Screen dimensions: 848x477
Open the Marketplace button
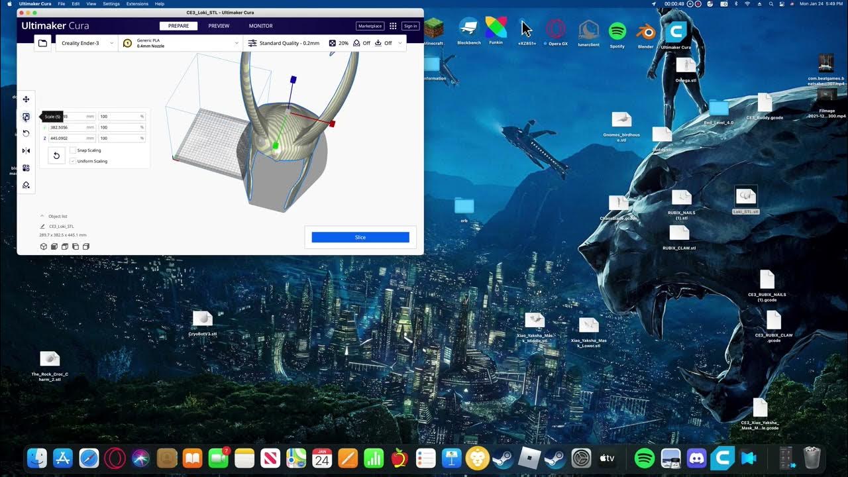(370, 26)
